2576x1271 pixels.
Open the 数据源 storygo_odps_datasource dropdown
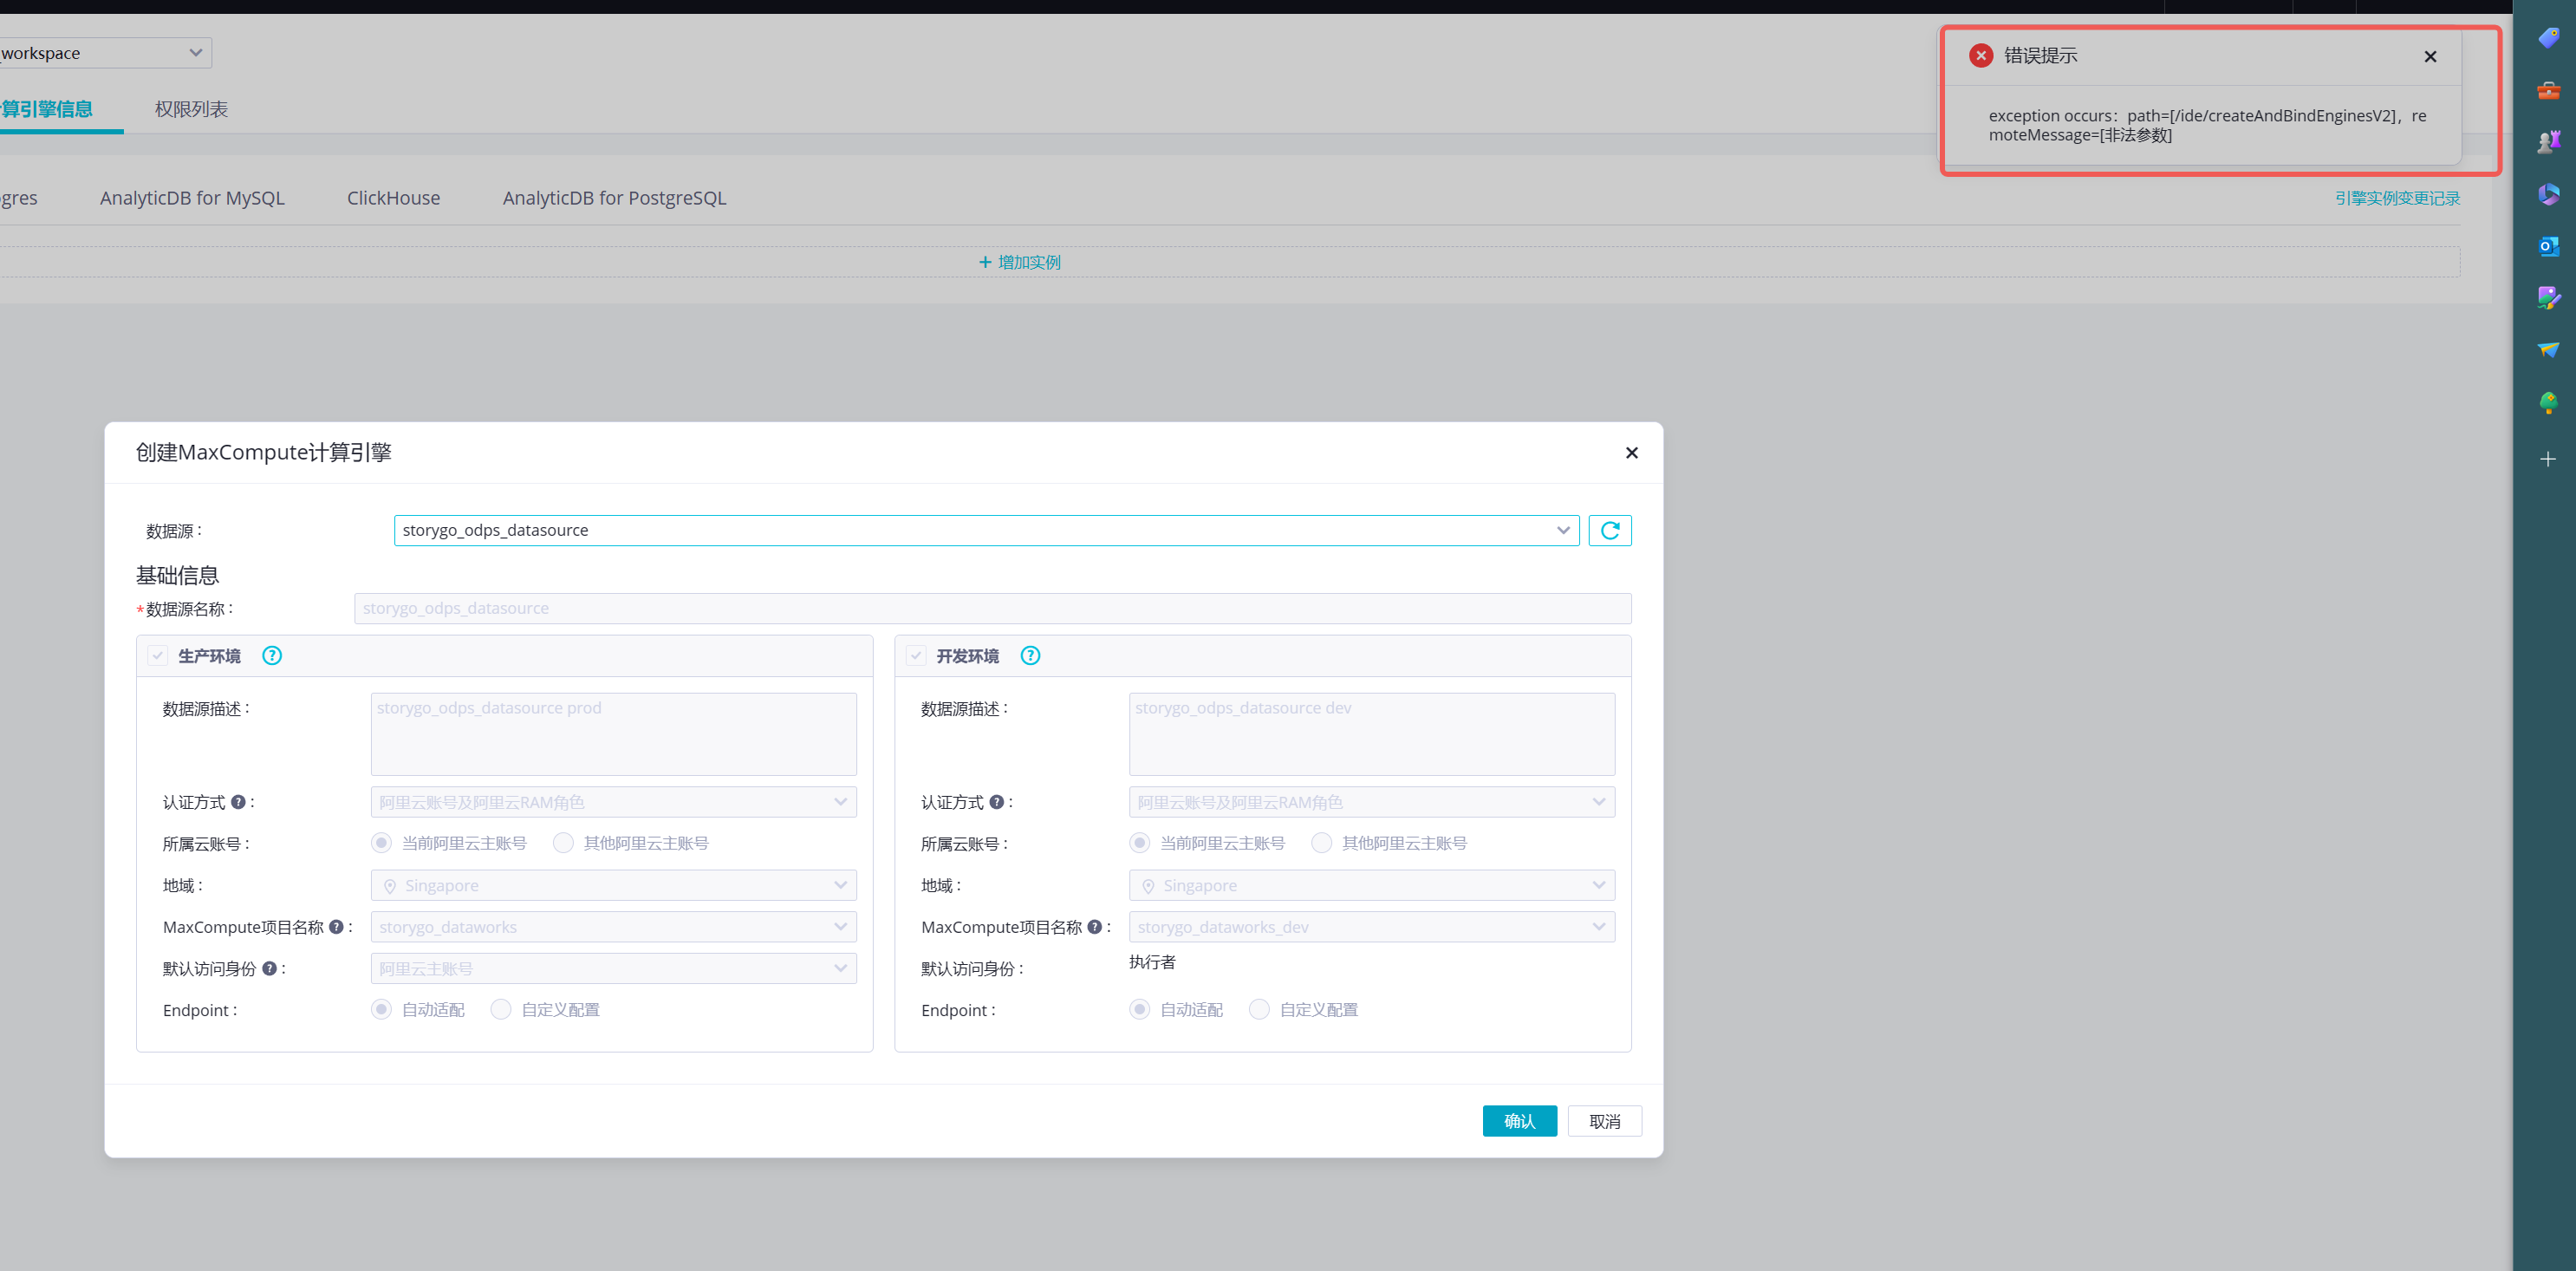pos(986,530)
